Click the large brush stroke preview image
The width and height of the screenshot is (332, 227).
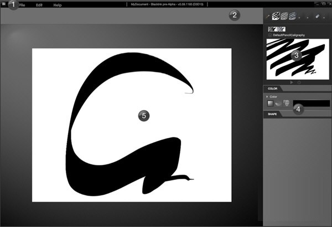[x=298, y=58]
